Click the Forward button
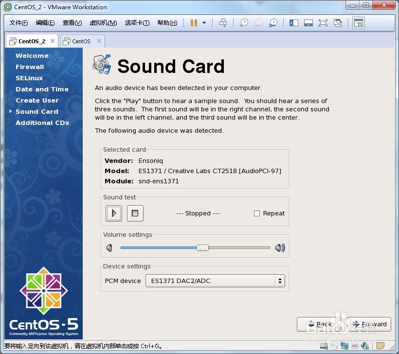Viewport: 399px width, 354px height. click(x=369, y=324)
